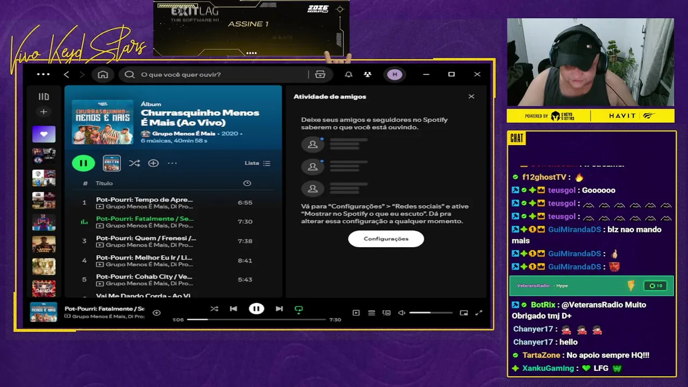This screenshot has width=688, height=387.
Task: Click VeteransRadio Hype bar in chat
Action: [591, 286]
